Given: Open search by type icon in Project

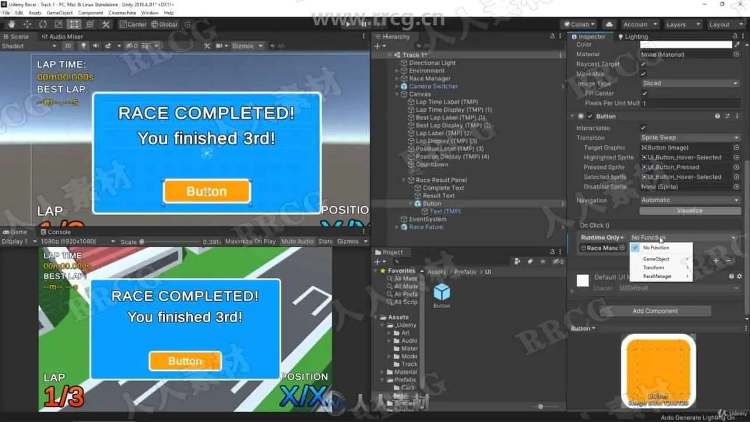Looking at the screenshot, I should pos(518,261).
